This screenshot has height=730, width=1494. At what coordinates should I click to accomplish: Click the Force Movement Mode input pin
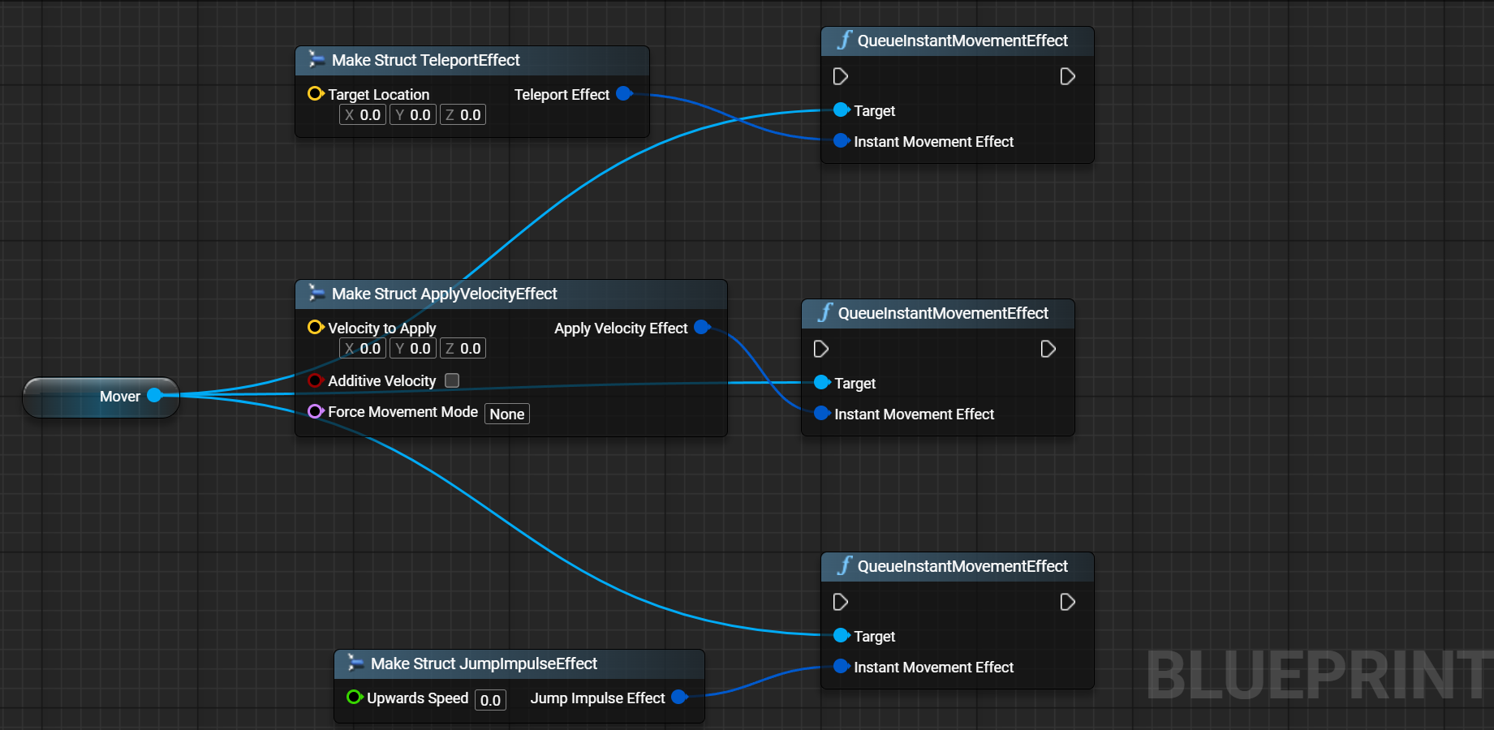tap(316, 411)
